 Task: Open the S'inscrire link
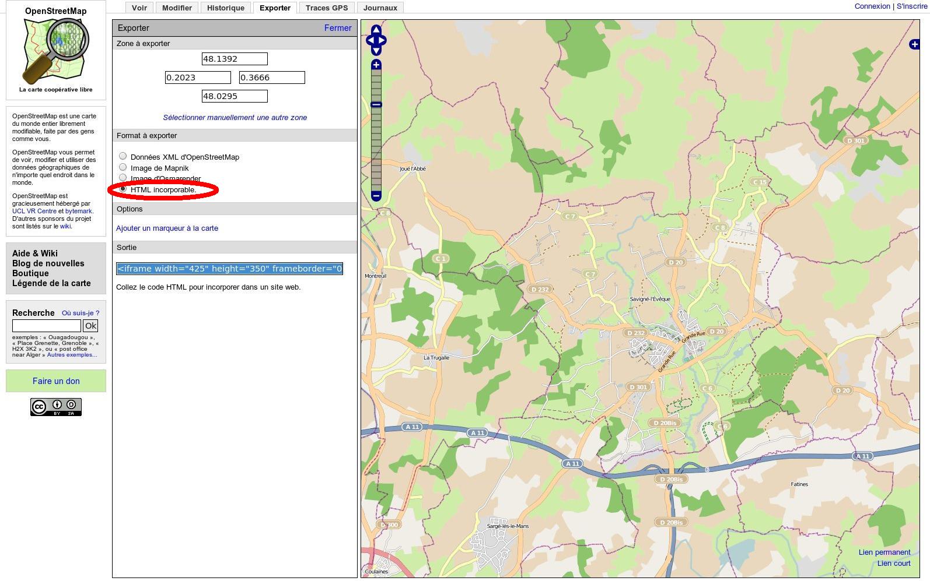click(912, 6)
